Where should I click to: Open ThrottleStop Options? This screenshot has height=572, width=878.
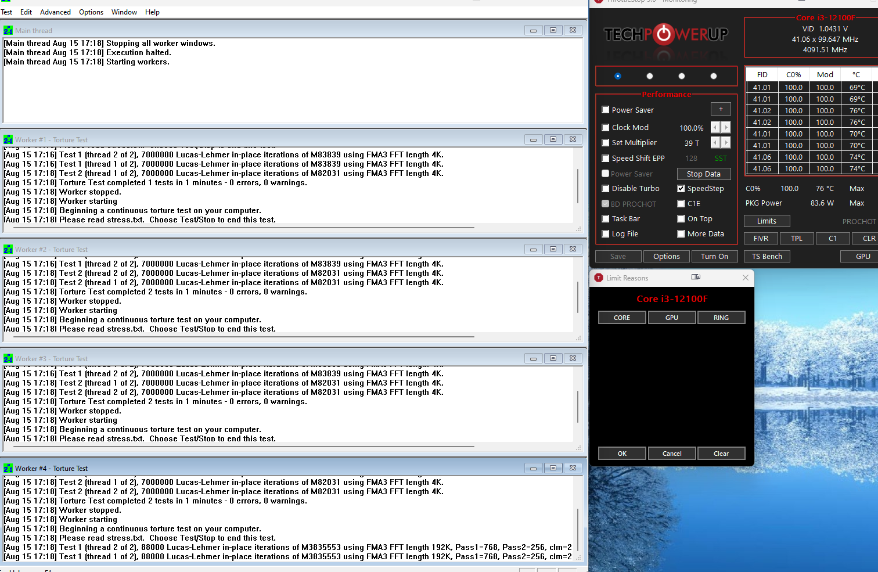point(667,256)
